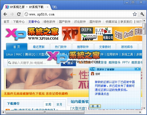The width and height of the screenshot is (147, 115).
Task: Click the browser back arrow
Action: point(5,14)
